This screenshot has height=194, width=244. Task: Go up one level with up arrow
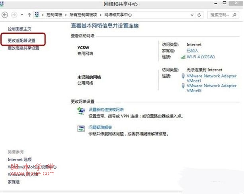29,15
